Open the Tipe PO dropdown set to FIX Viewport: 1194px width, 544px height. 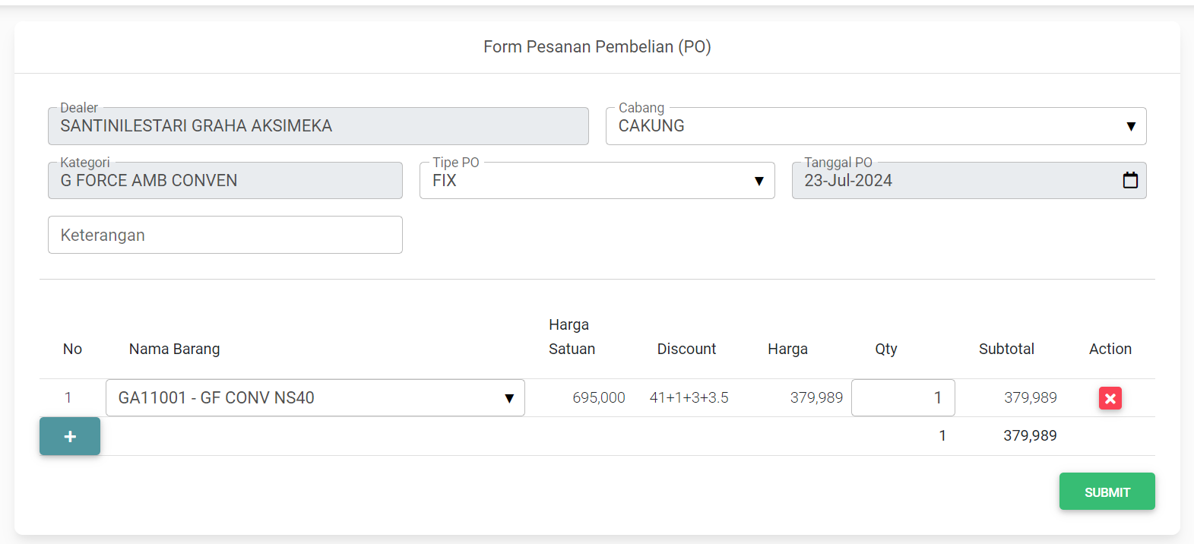point(597,181)
